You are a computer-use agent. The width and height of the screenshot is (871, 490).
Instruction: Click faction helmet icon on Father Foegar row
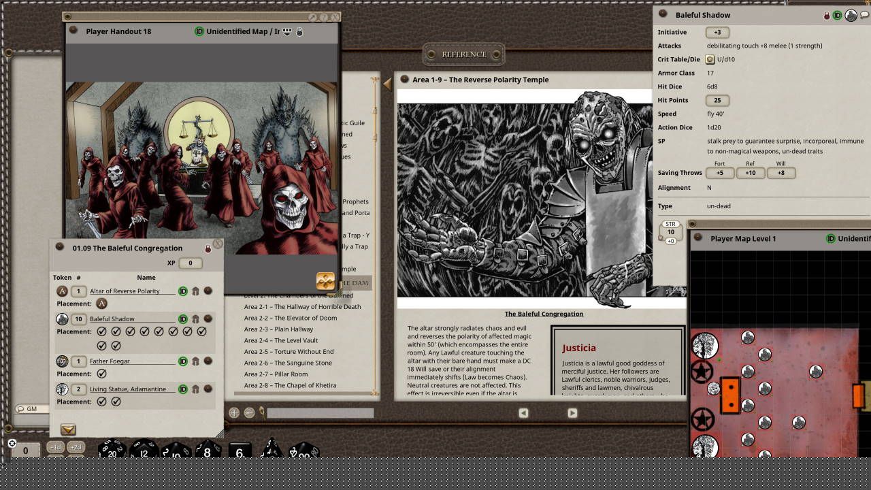coord(195,361)
